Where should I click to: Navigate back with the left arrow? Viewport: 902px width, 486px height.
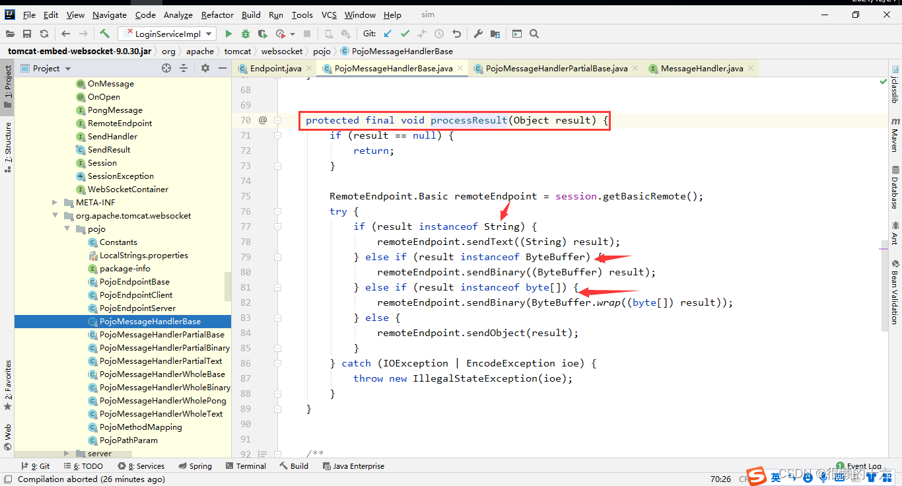point(65,34)
